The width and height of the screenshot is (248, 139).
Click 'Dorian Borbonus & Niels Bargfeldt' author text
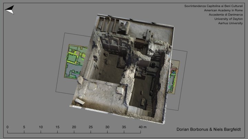click(x=208, y=129)
